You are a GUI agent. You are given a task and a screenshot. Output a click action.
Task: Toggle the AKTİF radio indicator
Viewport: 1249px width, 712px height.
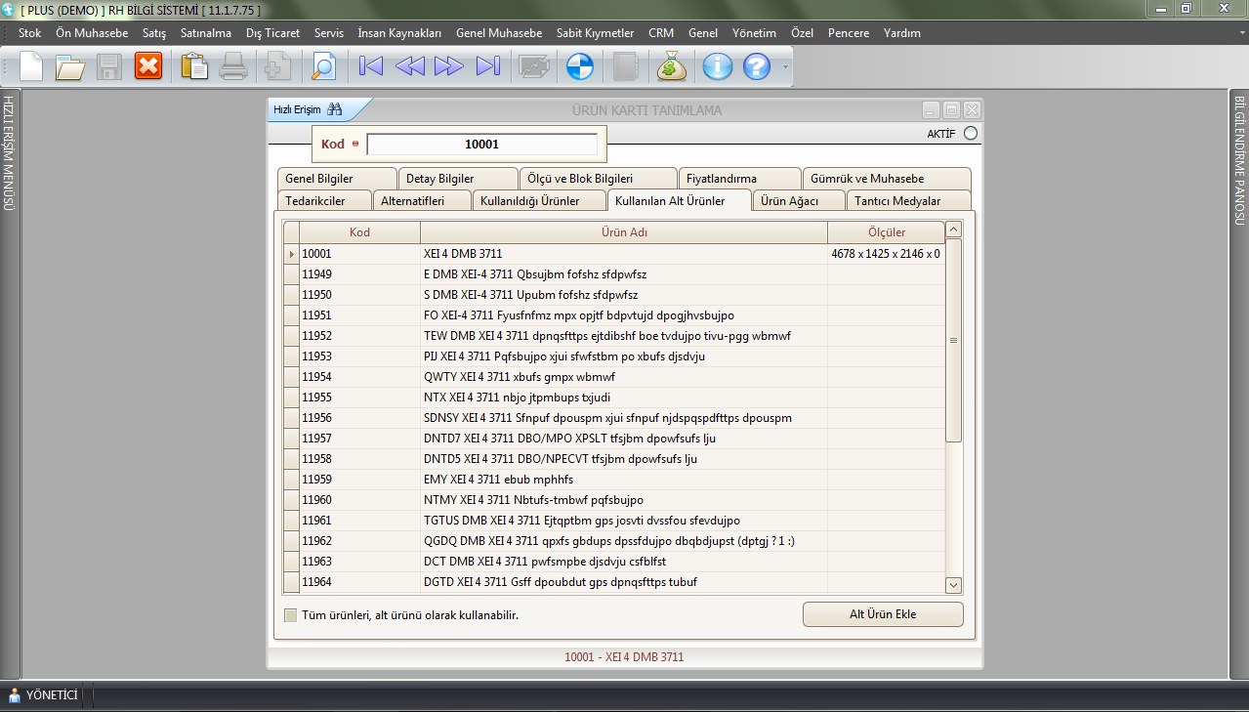click(x=970, y=134)
